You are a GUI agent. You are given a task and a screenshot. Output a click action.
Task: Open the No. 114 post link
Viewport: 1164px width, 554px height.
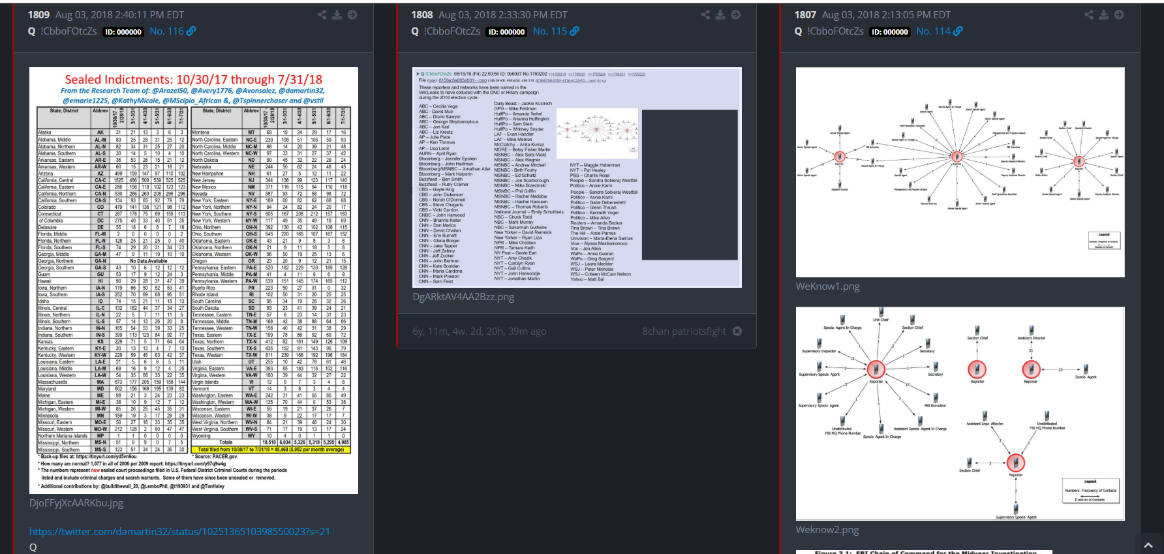[933, 31]
